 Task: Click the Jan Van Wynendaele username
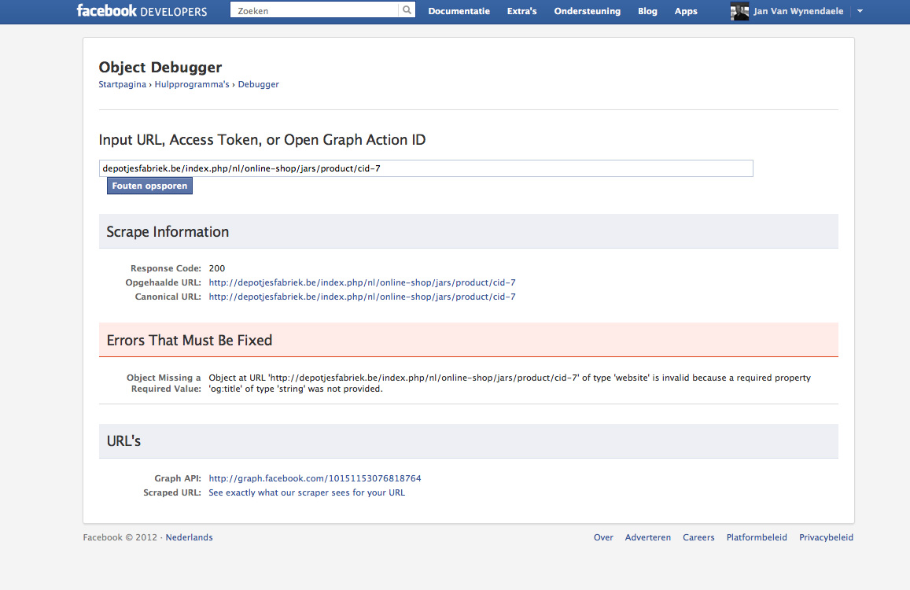pos(800,11)
